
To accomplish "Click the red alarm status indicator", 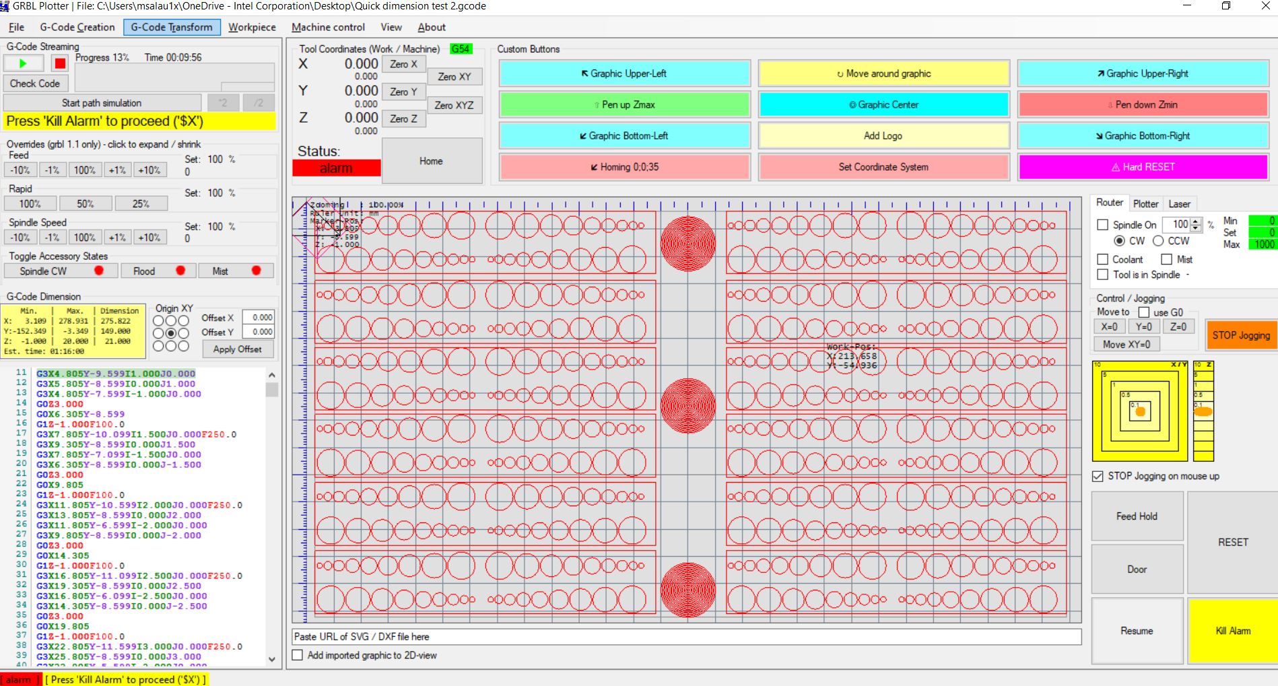I will [x=336, y=168].
